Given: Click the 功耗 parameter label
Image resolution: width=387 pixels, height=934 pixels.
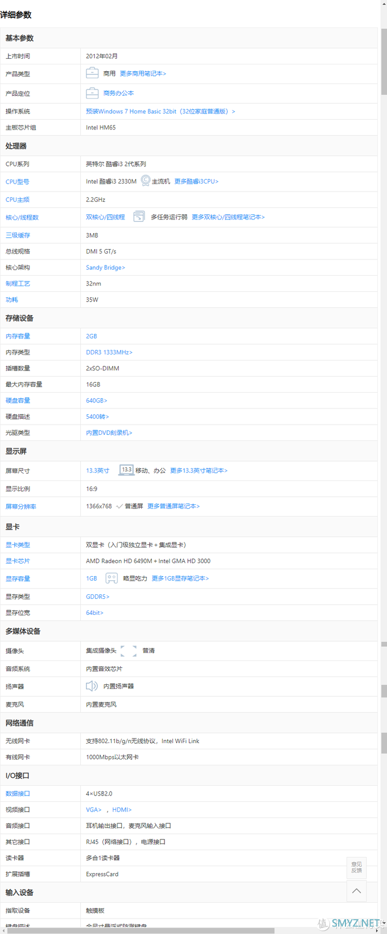Looking at the screenshot, I should (x=12, y=300).
